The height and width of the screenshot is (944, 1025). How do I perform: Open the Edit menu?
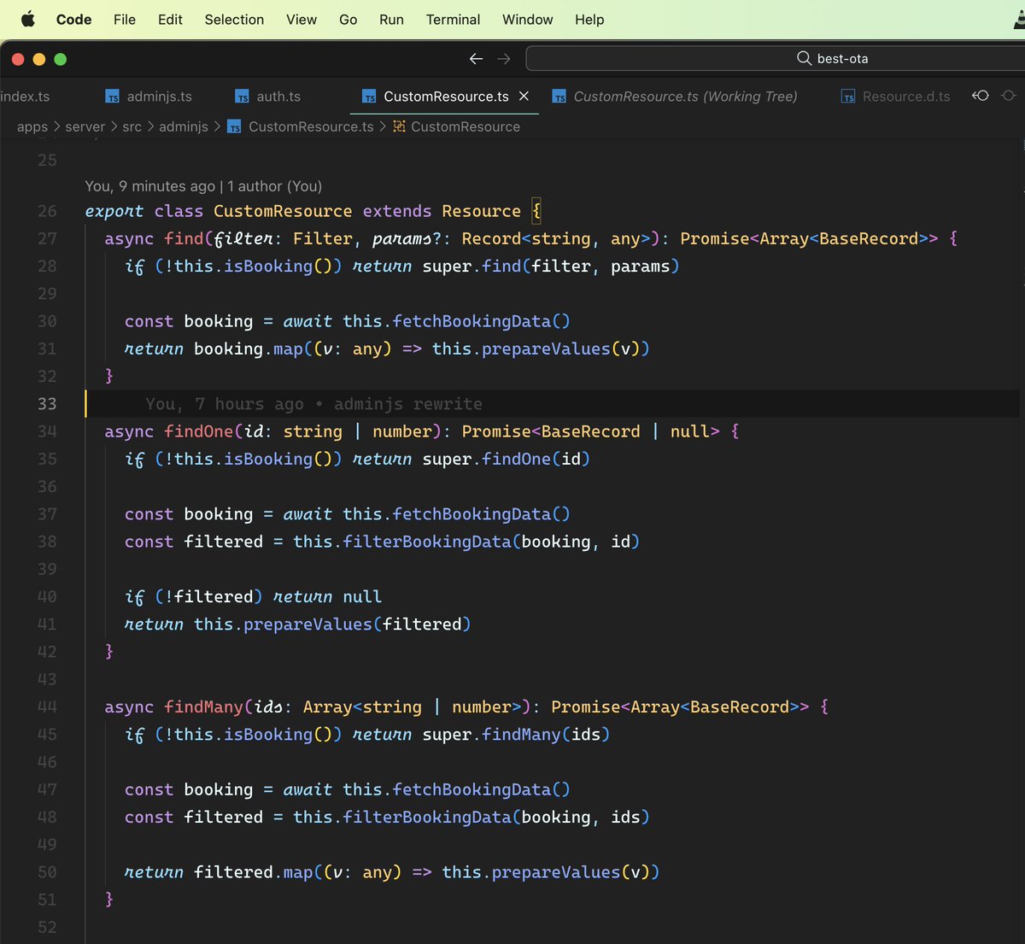170,20
